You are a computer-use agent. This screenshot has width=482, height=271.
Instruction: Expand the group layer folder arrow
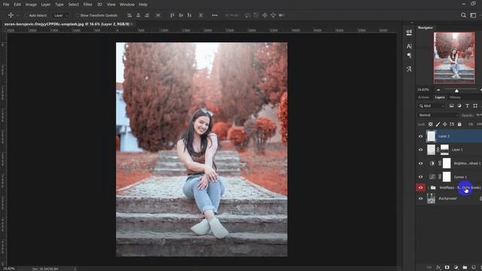(428, 187)
